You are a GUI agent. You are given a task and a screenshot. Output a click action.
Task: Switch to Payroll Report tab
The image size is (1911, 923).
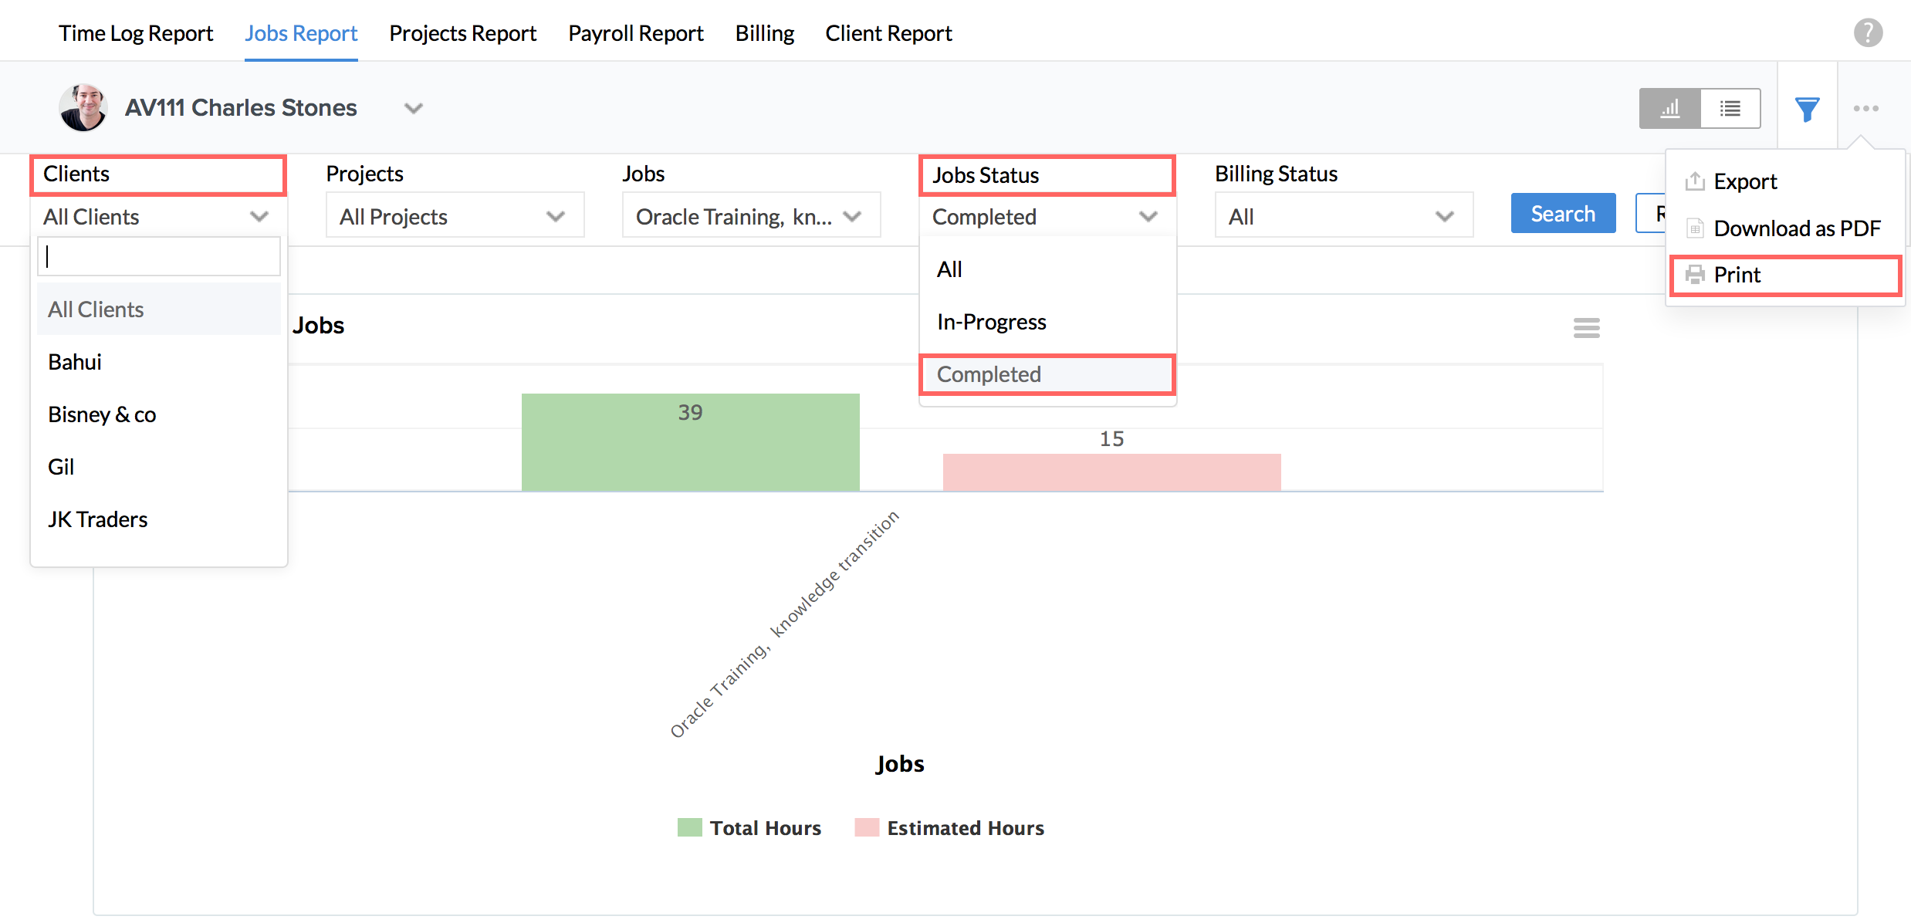[635, 33]
